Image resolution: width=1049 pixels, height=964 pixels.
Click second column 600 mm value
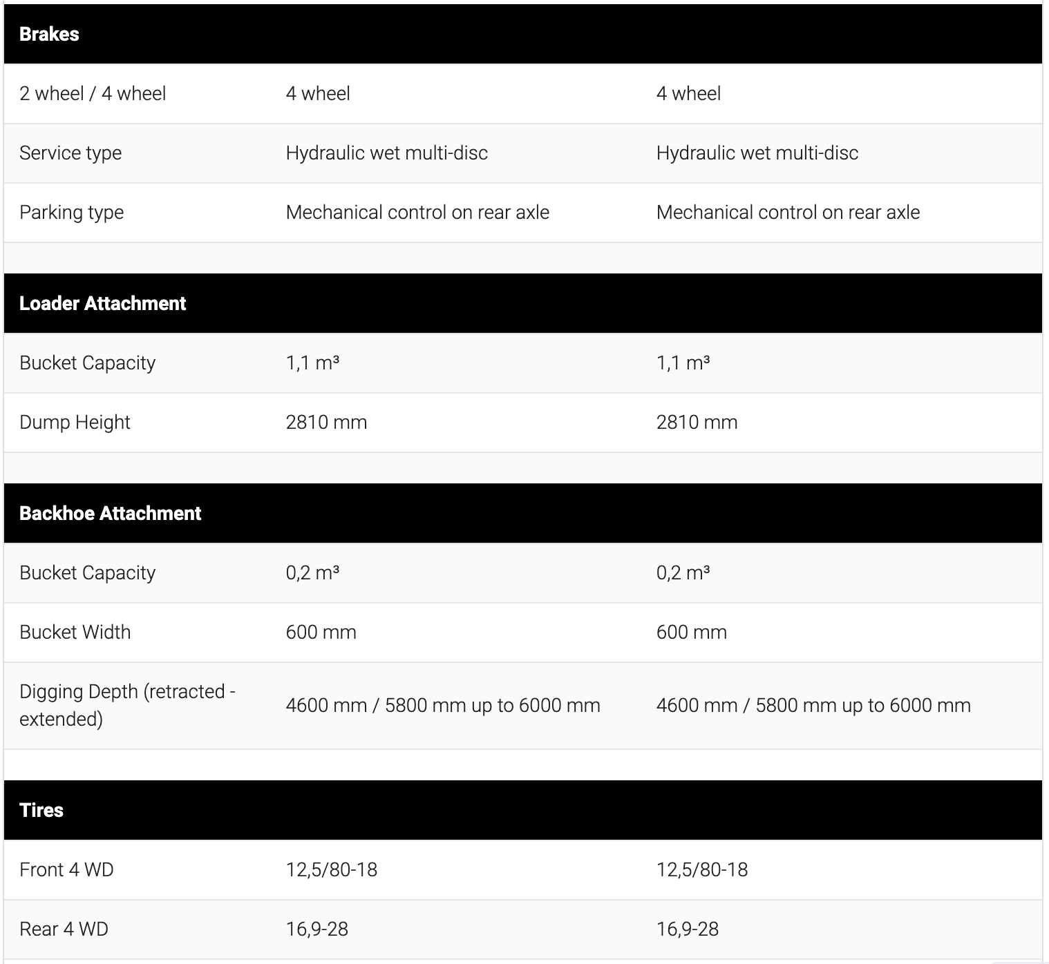coord(692,633)
